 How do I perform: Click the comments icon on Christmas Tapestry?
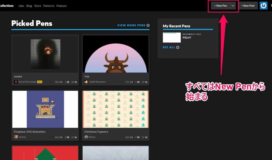[138, 137]
